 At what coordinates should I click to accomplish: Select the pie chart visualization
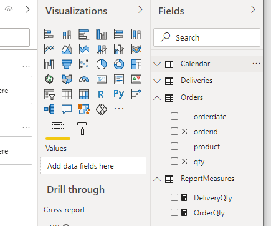102,64
